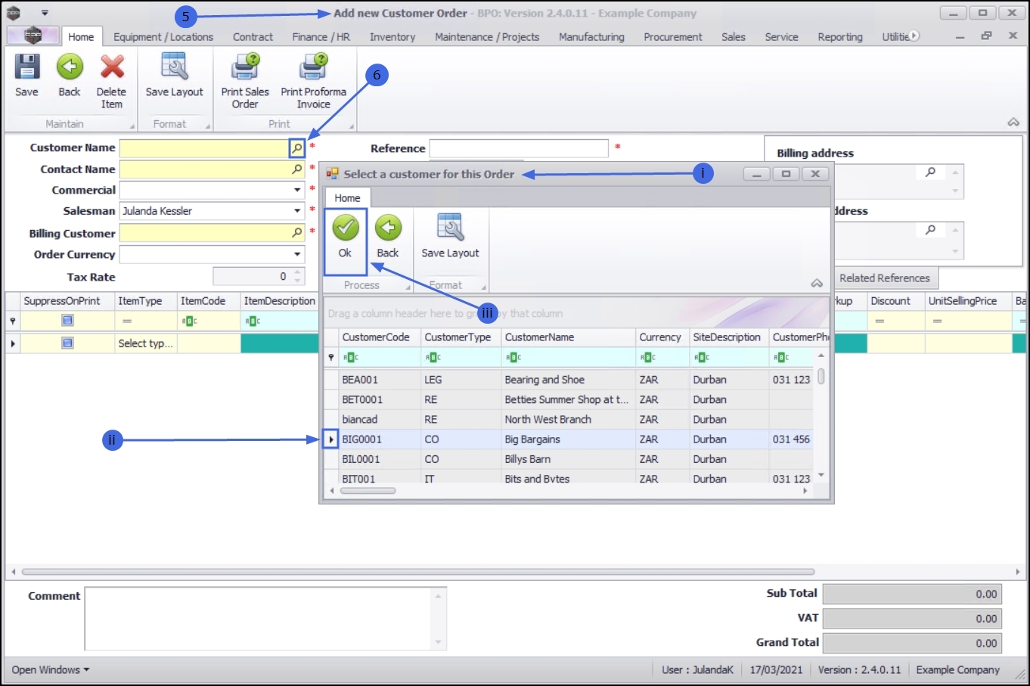Click the Customer Name input field

[x=205, y=148]
